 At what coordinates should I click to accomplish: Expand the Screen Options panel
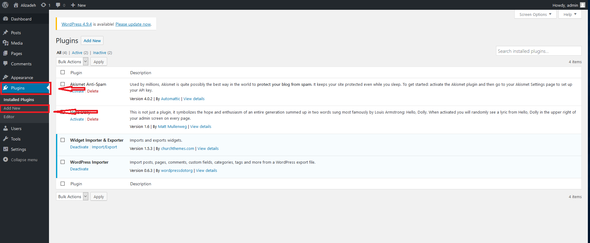tap(535, 14)
